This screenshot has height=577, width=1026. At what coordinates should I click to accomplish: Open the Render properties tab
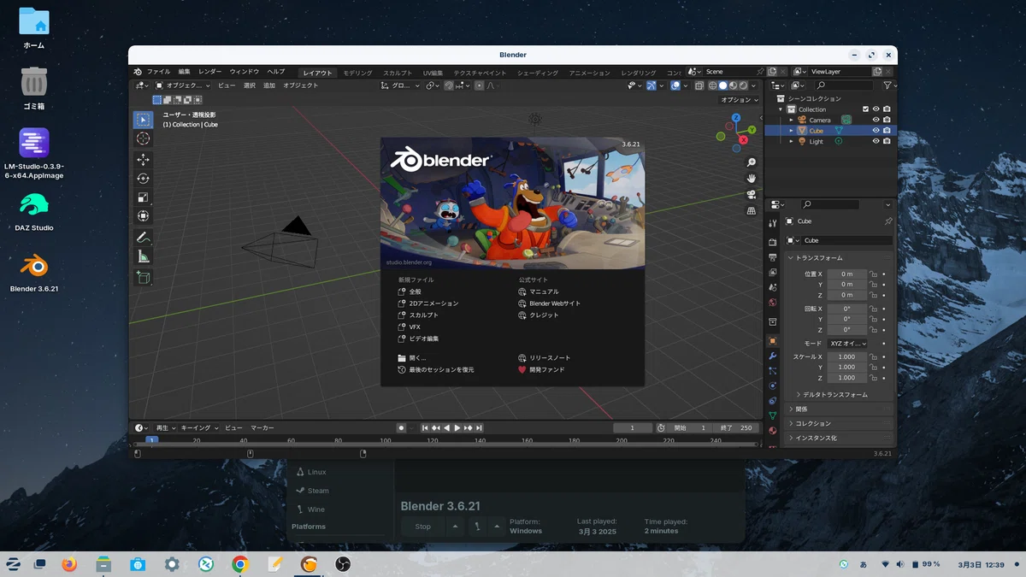coord(773,242)
